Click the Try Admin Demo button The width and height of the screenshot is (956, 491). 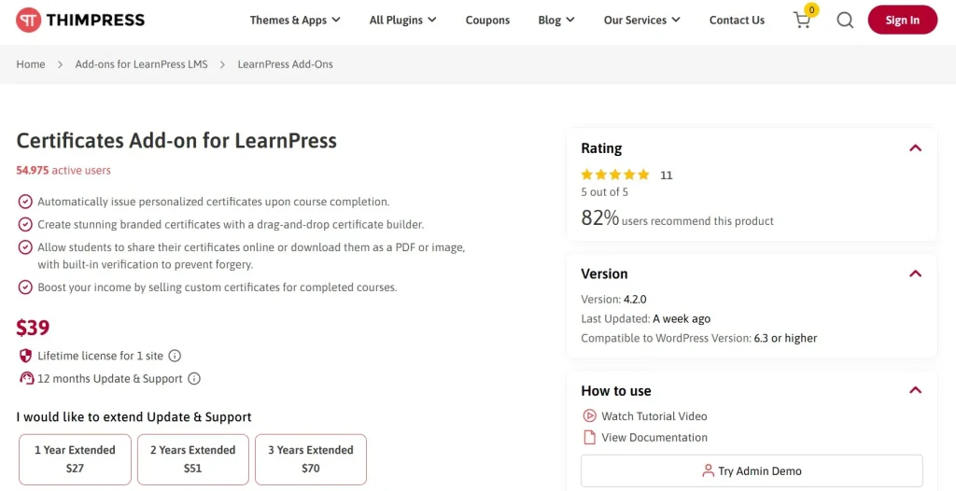pyautogui.click(x=752, y=470)
